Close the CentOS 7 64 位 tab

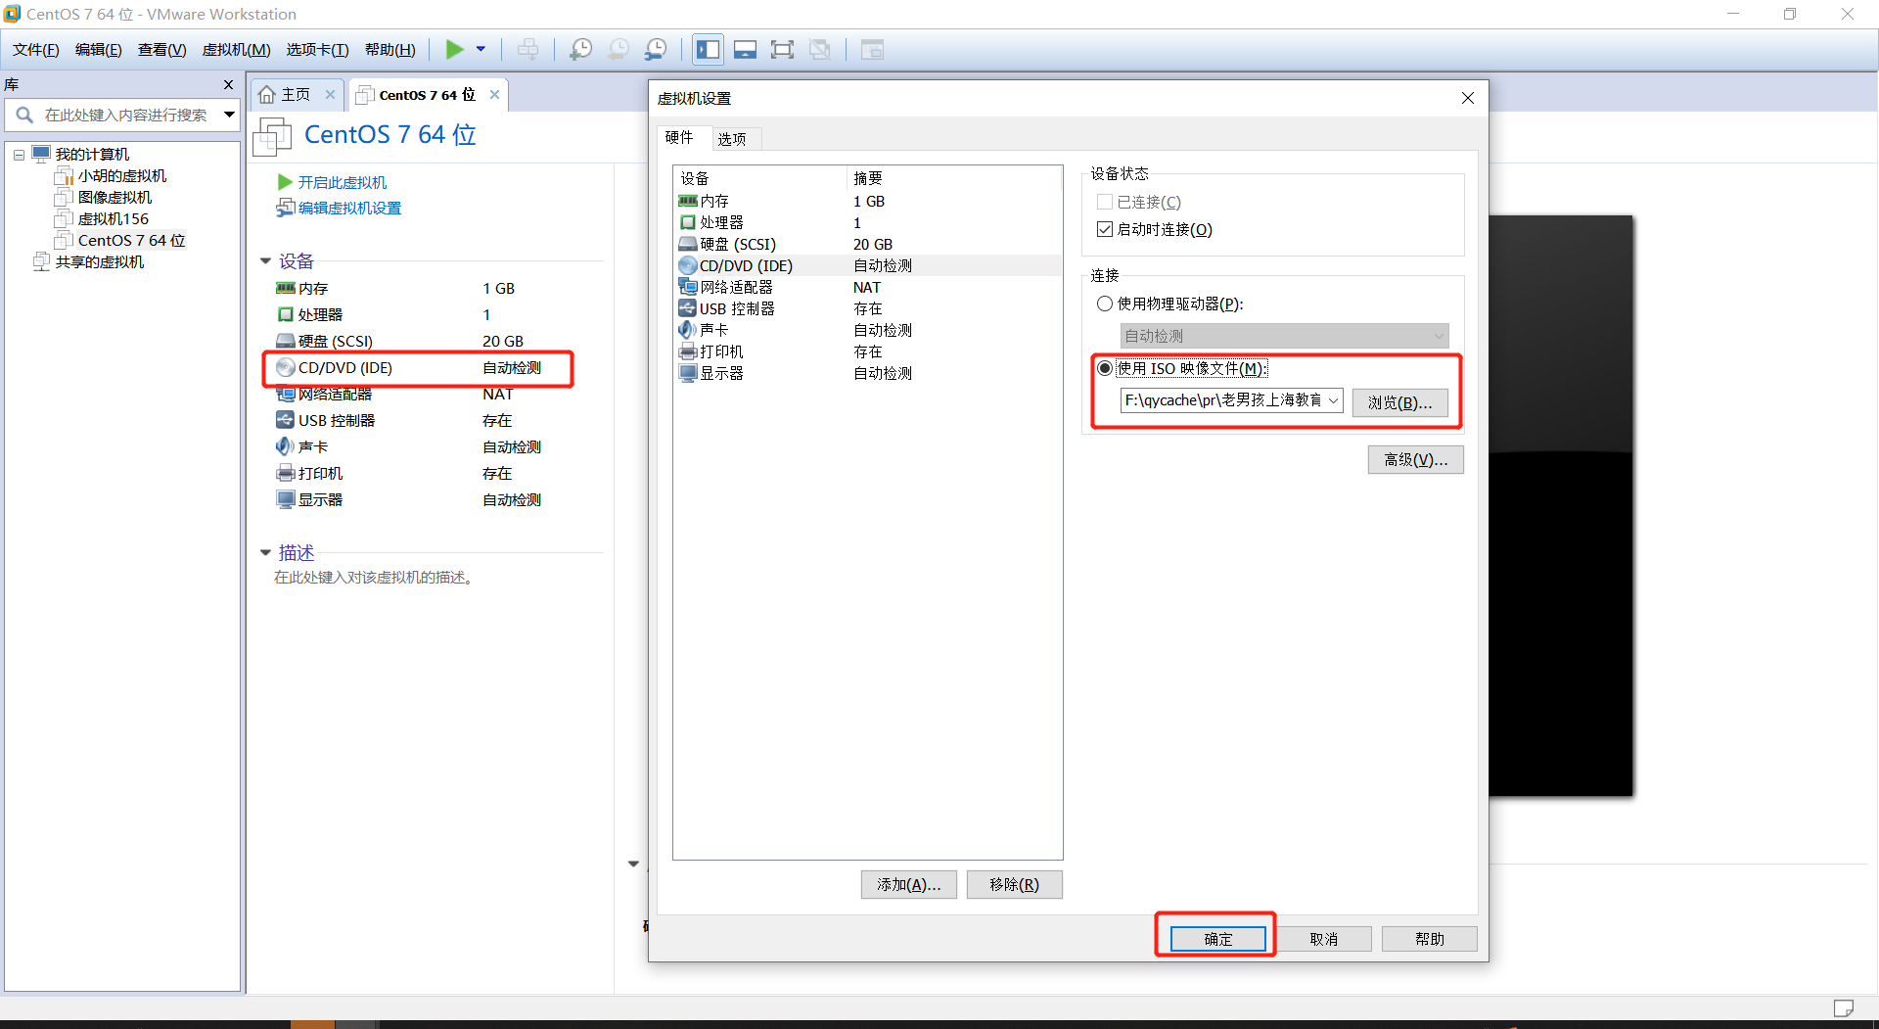click(x=495, y=94)
